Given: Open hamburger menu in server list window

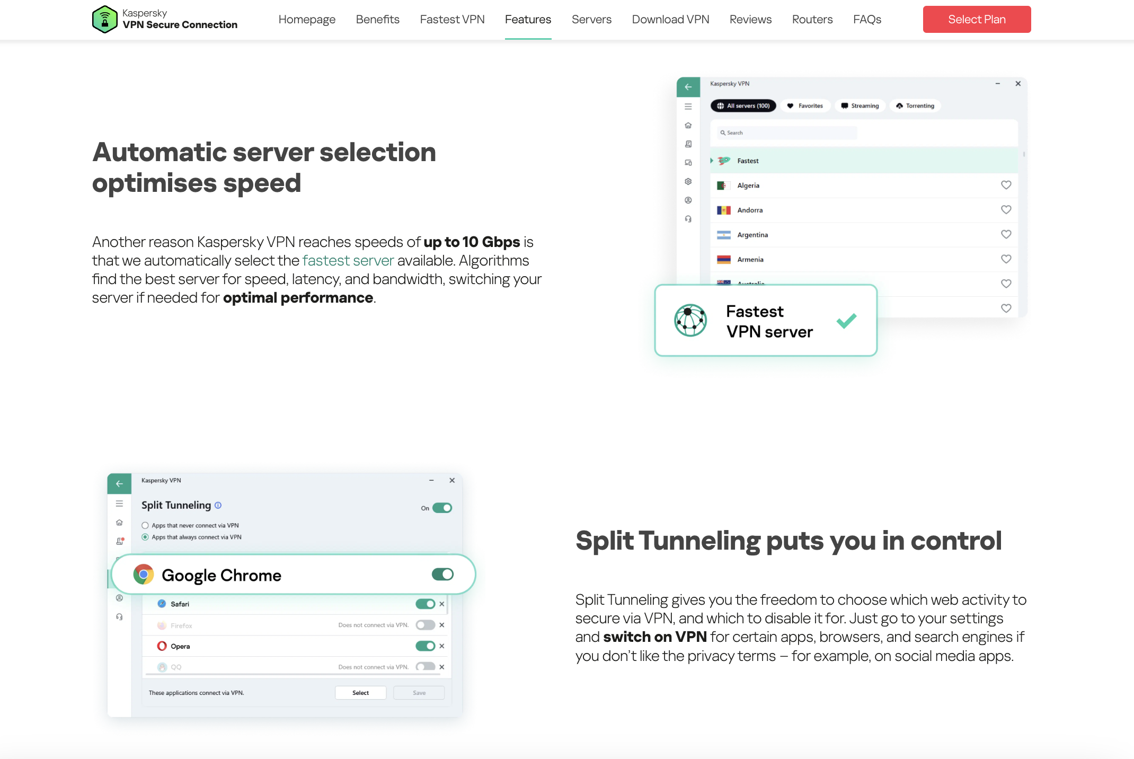Looking at the screenshot, I should pos(688,107).
